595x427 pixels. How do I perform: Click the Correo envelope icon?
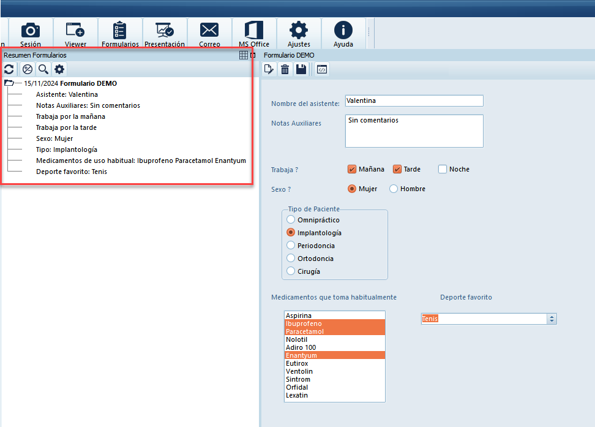(209, 34)
